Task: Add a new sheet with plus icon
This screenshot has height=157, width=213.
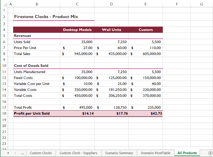Action: click(210, 153)
